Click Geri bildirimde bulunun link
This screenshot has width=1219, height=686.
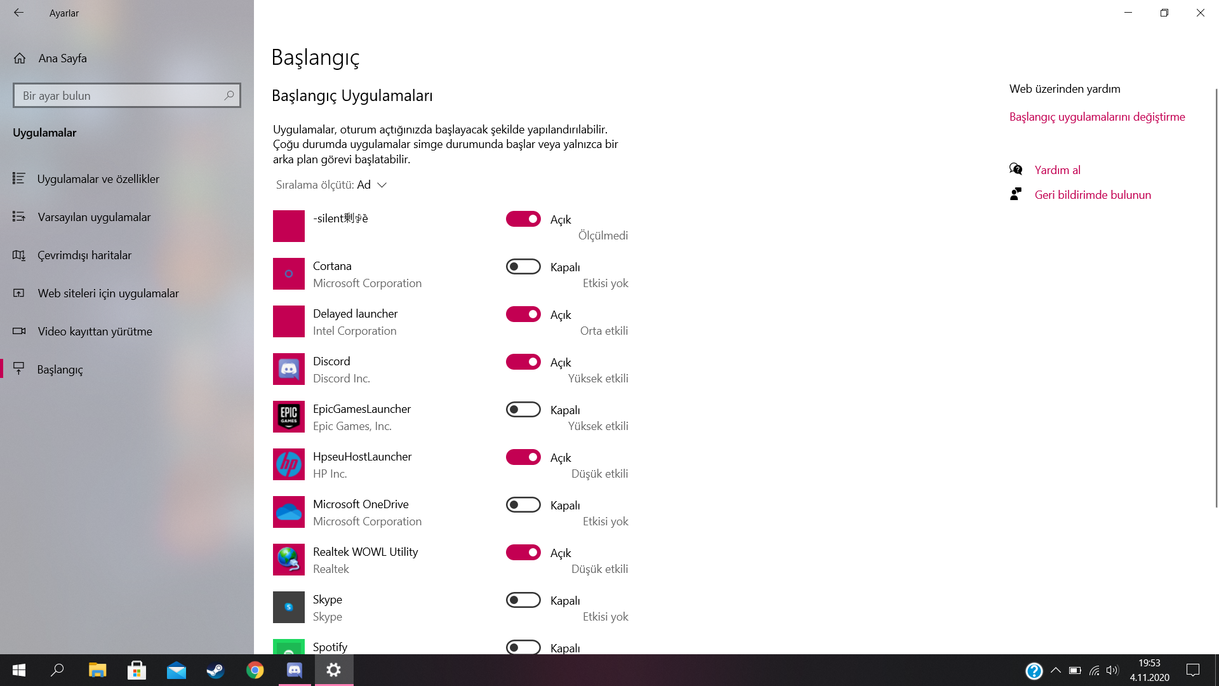[x=1093, y=195]
